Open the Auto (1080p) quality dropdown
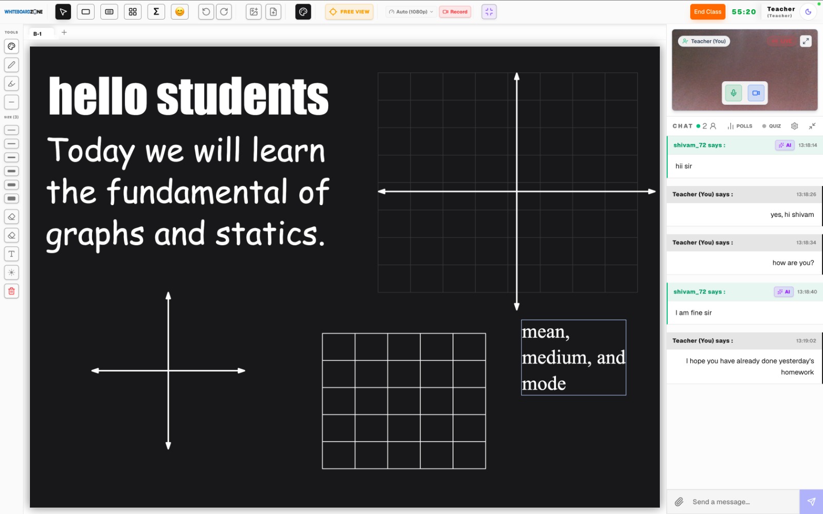Screen dimensions: 823x514 coord(411,12)
